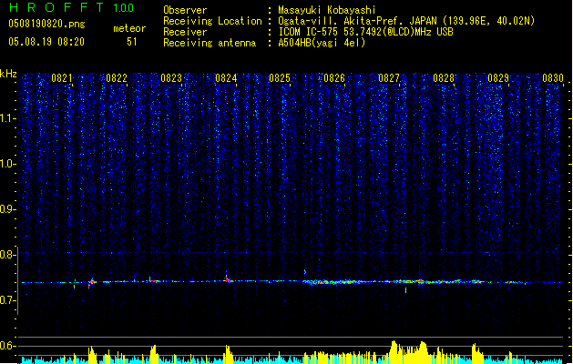Image resolution: width=573 pixels, height=364 pixels.
Task: Click the 0822 time marker
Action: click(x=117, y=78)
